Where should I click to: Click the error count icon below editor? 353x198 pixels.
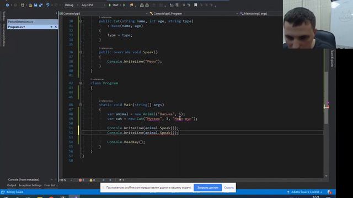coord(81,180)
